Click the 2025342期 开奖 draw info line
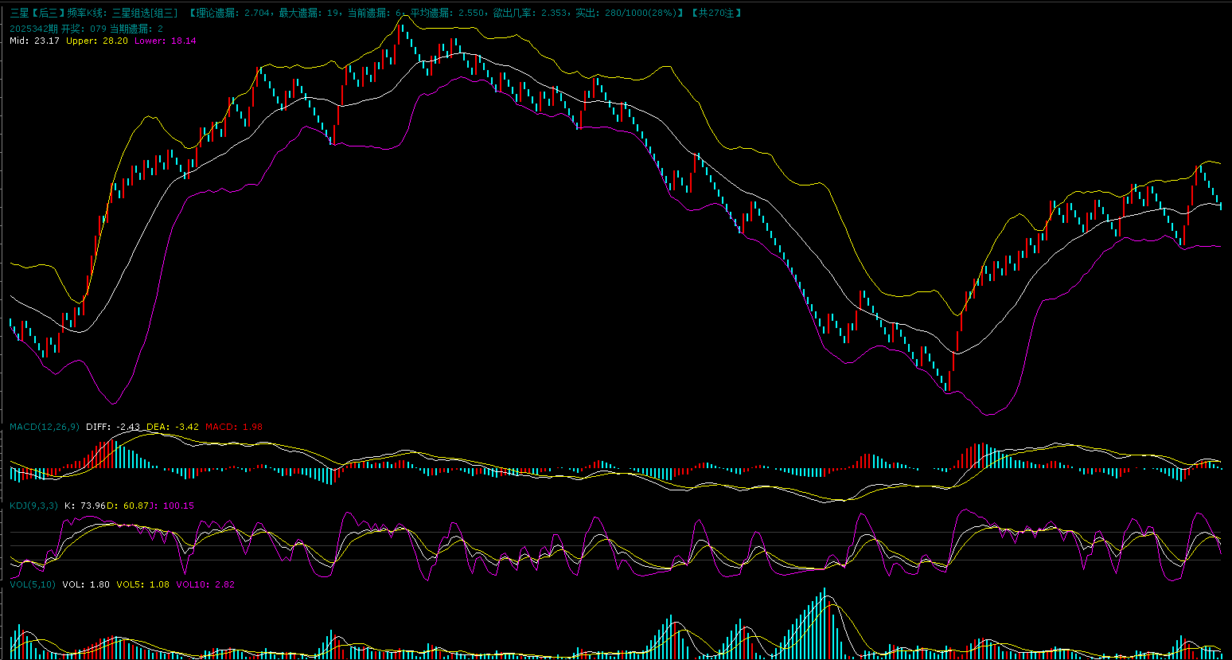Image resolution: width=1232 pixels, height=660 pixels. 86,28
